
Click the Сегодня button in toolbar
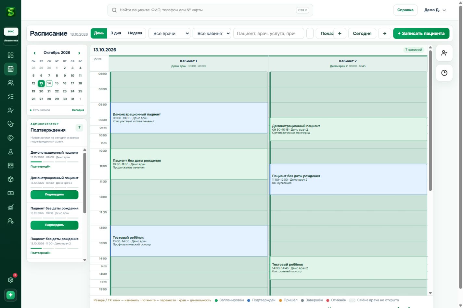click(x=362, y=33)
